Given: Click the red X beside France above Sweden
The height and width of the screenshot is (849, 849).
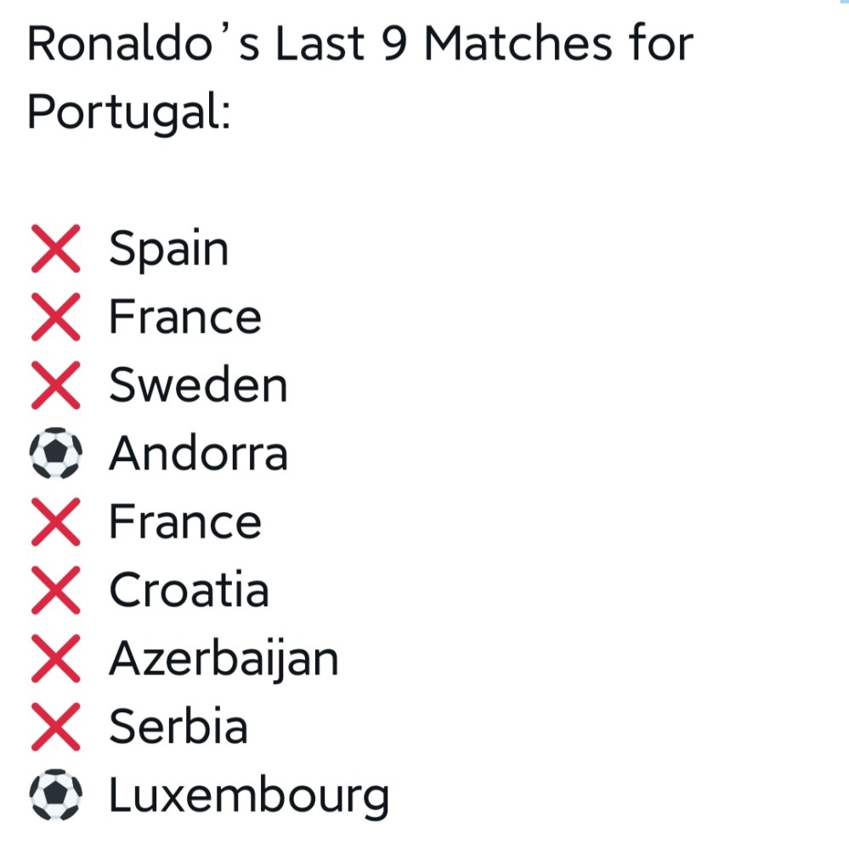Looking at the screenshot, I should pos(55,318).
